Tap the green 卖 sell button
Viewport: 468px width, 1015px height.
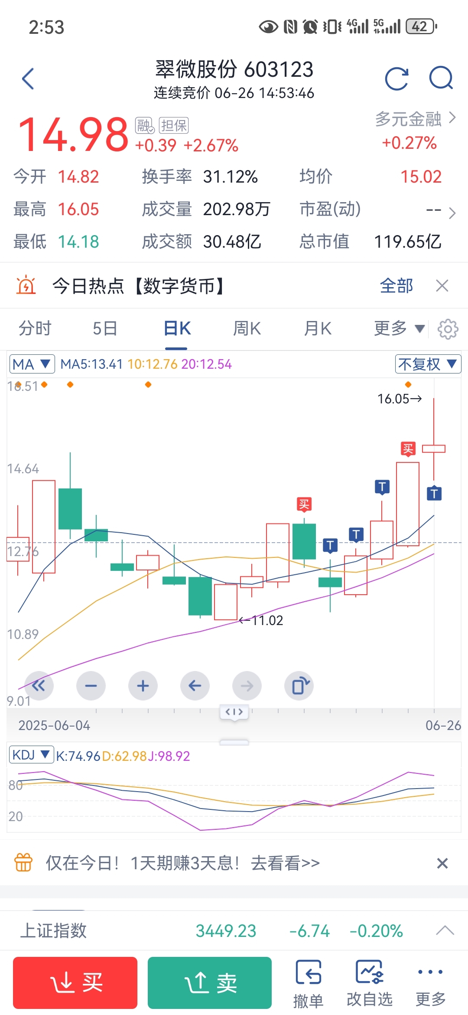pos(210,982)
